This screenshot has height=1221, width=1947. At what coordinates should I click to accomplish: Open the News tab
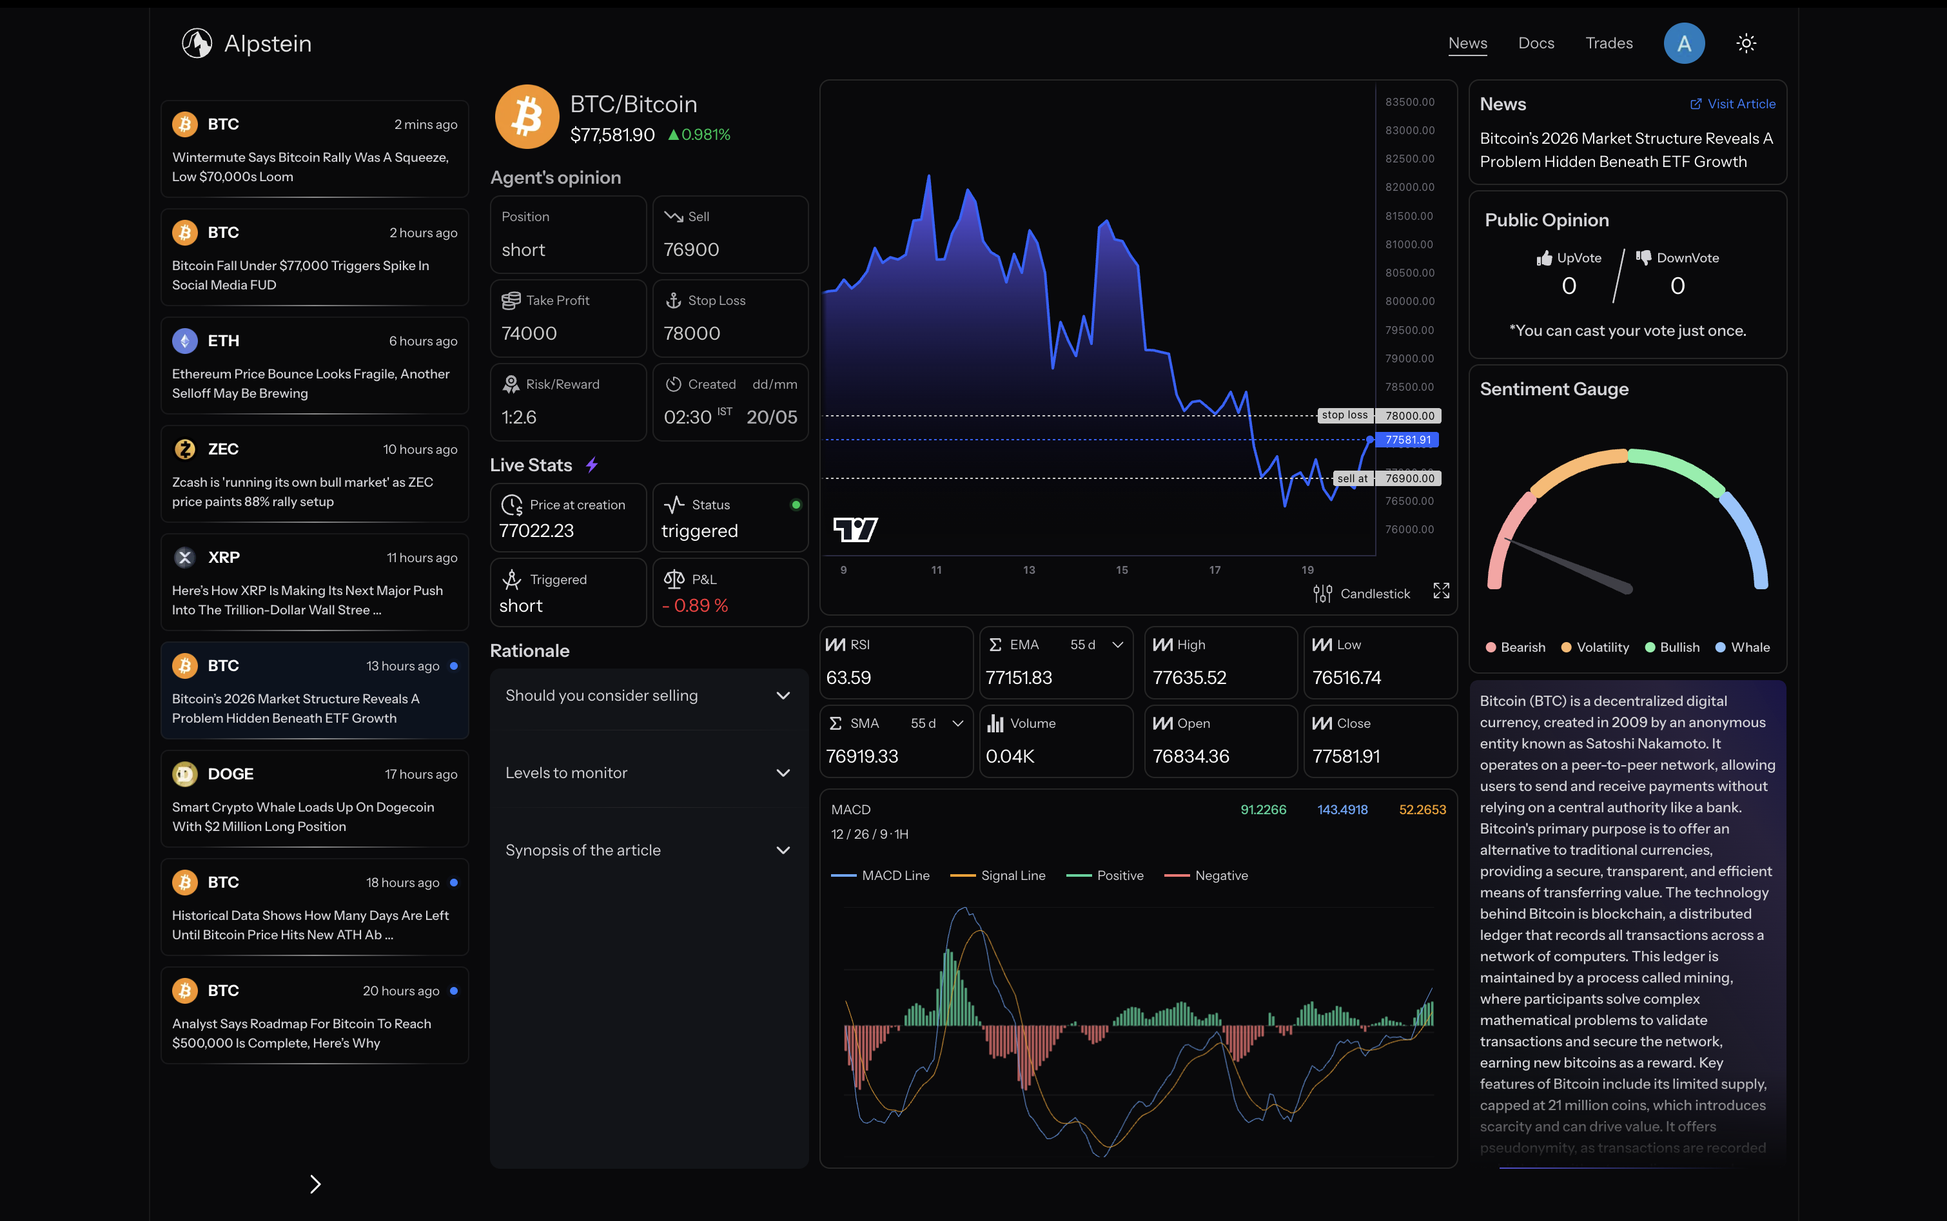click(x=1467, y=43)
